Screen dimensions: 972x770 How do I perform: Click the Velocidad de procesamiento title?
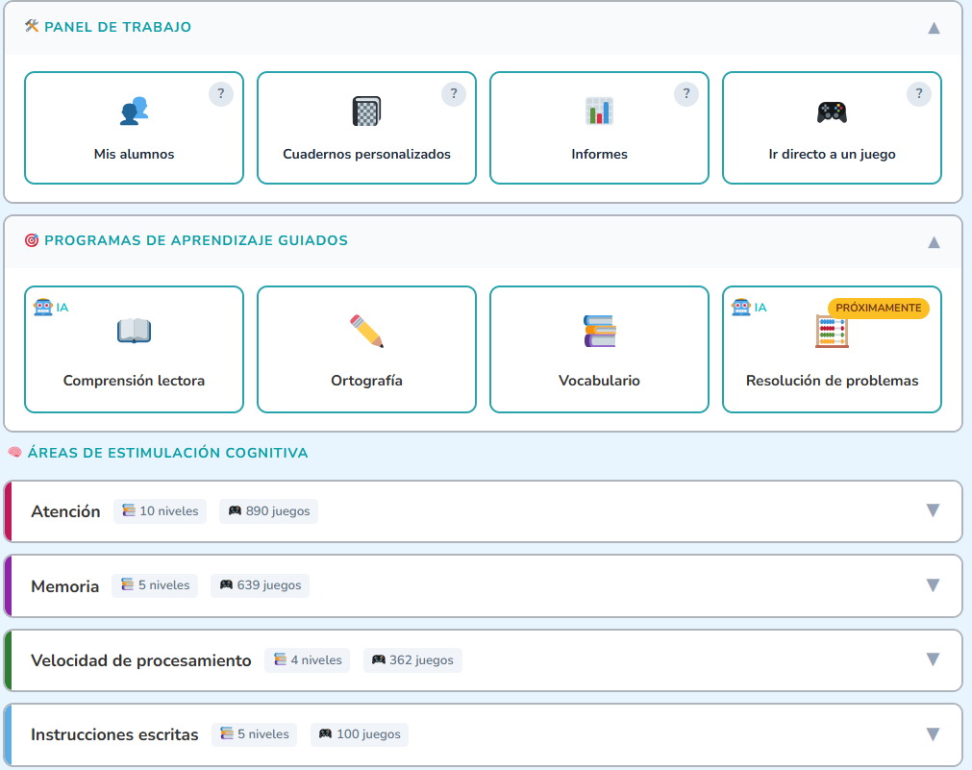141,660
